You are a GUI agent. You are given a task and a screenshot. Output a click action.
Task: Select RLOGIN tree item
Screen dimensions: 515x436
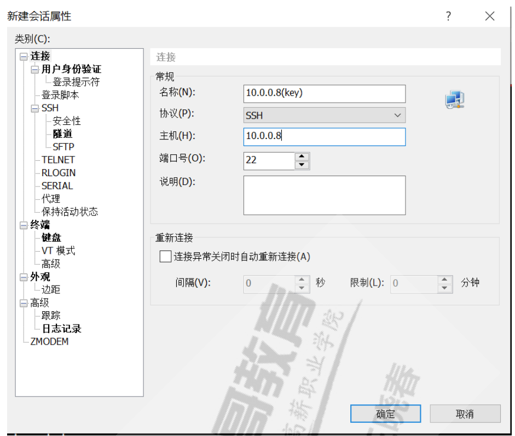(59, 173)
